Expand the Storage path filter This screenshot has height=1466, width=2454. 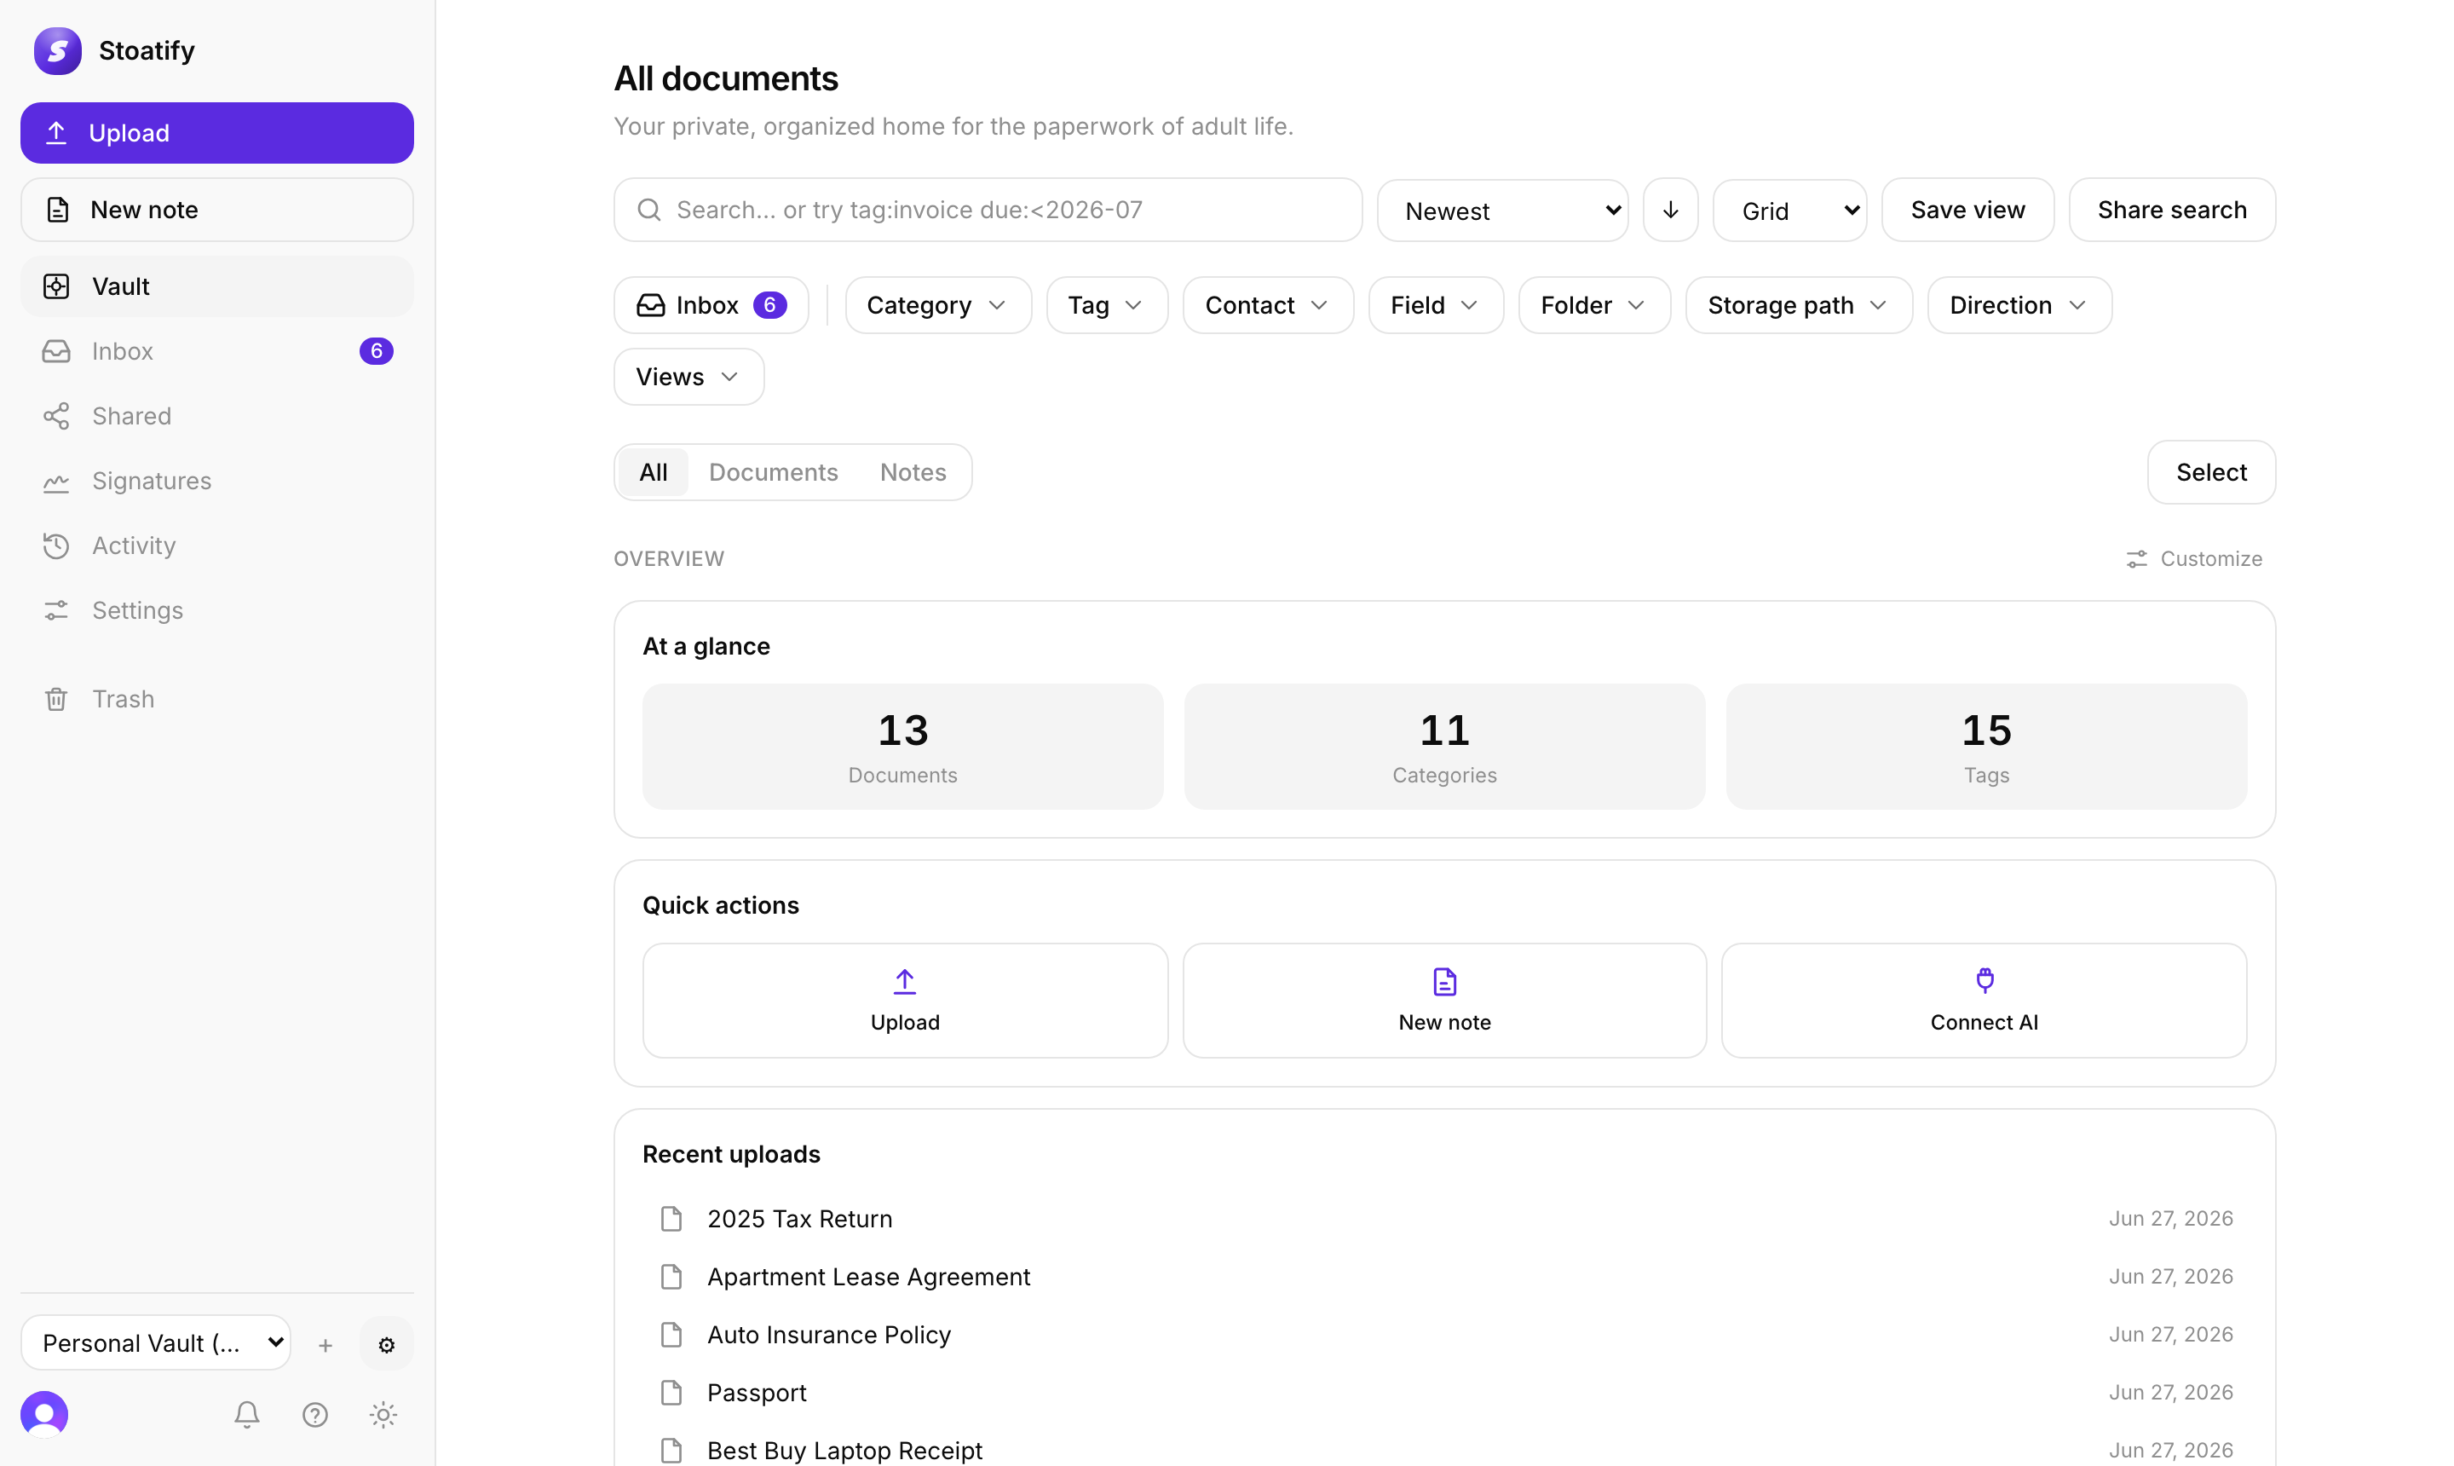point(1800,305)
